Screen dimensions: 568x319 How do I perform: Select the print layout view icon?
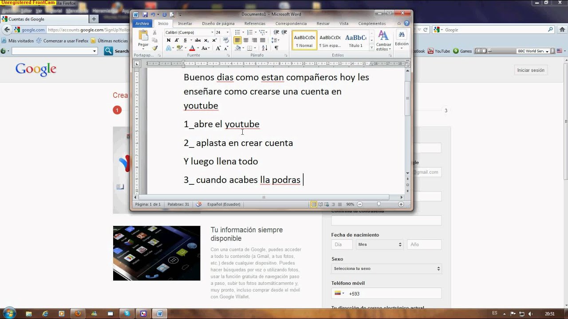(x=314, y=204)
